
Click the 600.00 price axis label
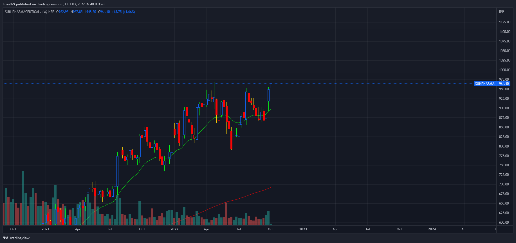[x=504, y=222]
